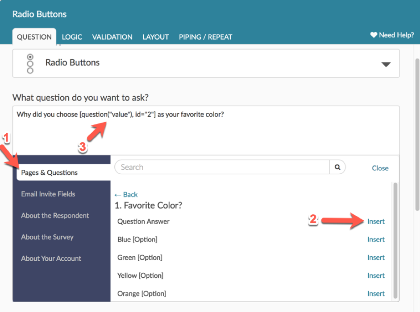Select the PIPING / REPEAT tab

[205, 37]
